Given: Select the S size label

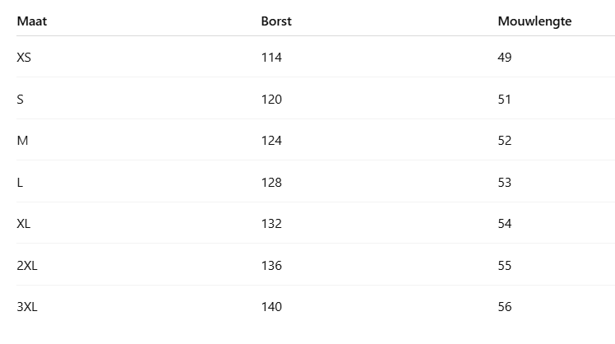Looking at the screenshot, I should click(20, 100).
